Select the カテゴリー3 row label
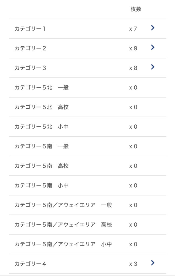The image size is (175, 276). tap(30, 68)
